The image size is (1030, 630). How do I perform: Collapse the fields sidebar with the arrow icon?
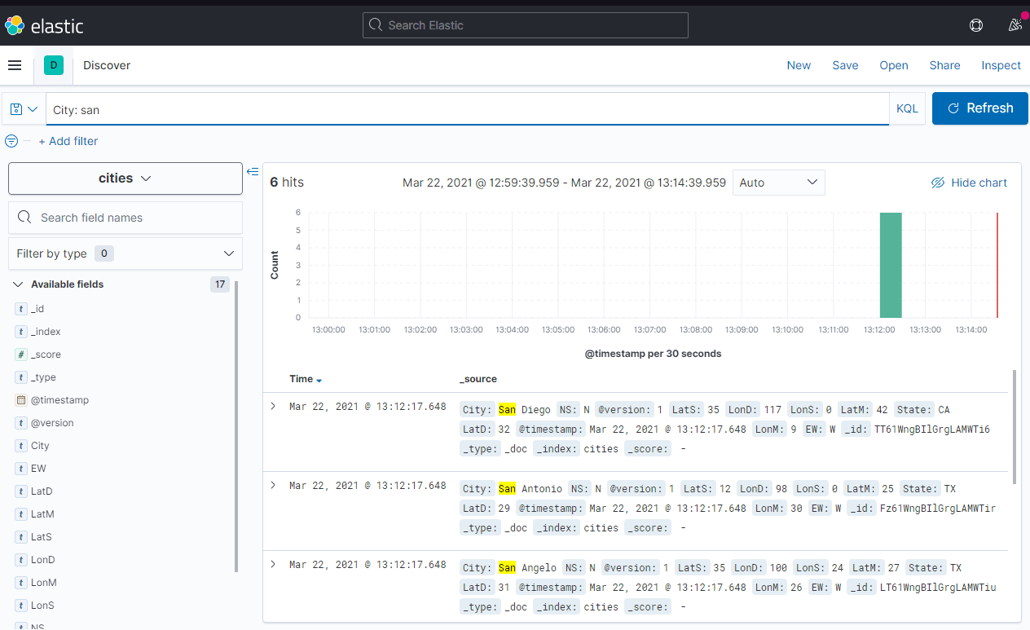[253, 171]
